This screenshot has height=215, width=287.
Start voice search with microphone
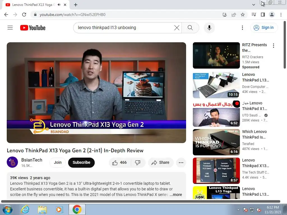[x=209, y=28]
